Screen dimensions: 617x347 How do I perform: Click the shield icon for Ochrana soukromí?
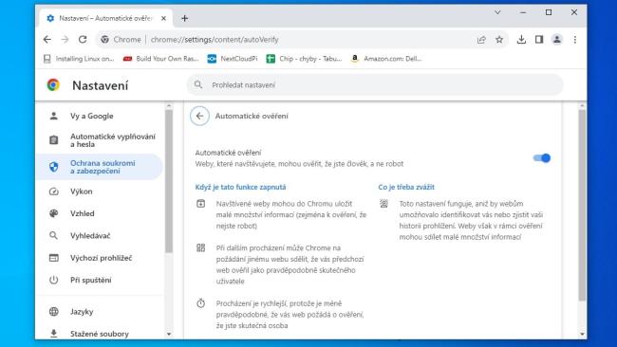pyautogui.click(x=54, y=167)
